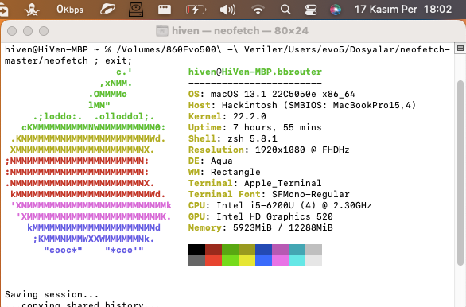Click the Kernel '22.2.0' value
466x307 pixels.
[250, 116]
